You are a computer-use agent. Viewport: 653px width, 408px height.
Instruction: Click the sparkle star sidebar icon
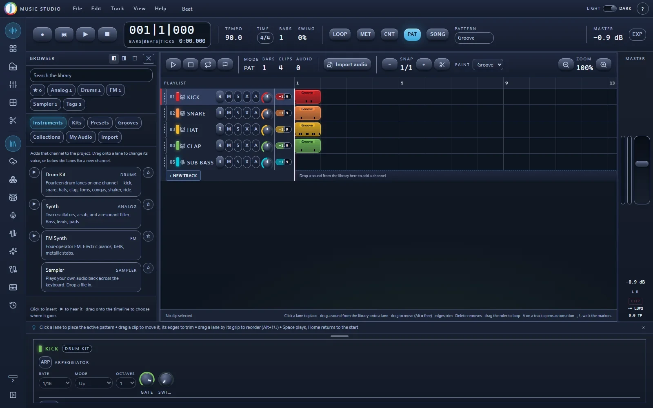(x=13, y=251)
